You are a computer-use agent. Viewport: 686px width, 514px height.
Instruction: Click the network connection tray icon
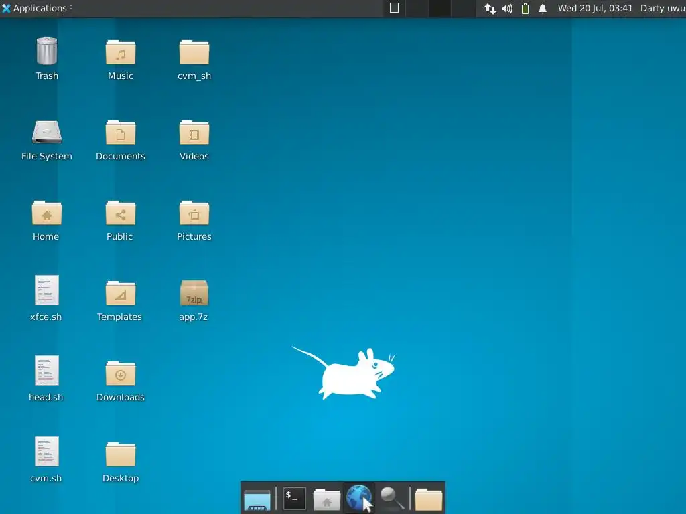tap(490, 8)
